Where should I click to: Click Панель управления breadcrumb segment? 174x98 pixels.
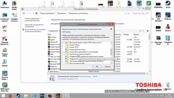click(47, 13)
